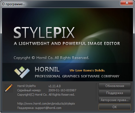Click the STYLEPIX splash title

tap(44, 33)
